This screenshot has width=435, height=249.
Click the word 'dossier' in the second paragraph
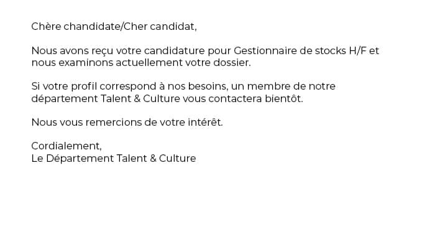(232, 63)
